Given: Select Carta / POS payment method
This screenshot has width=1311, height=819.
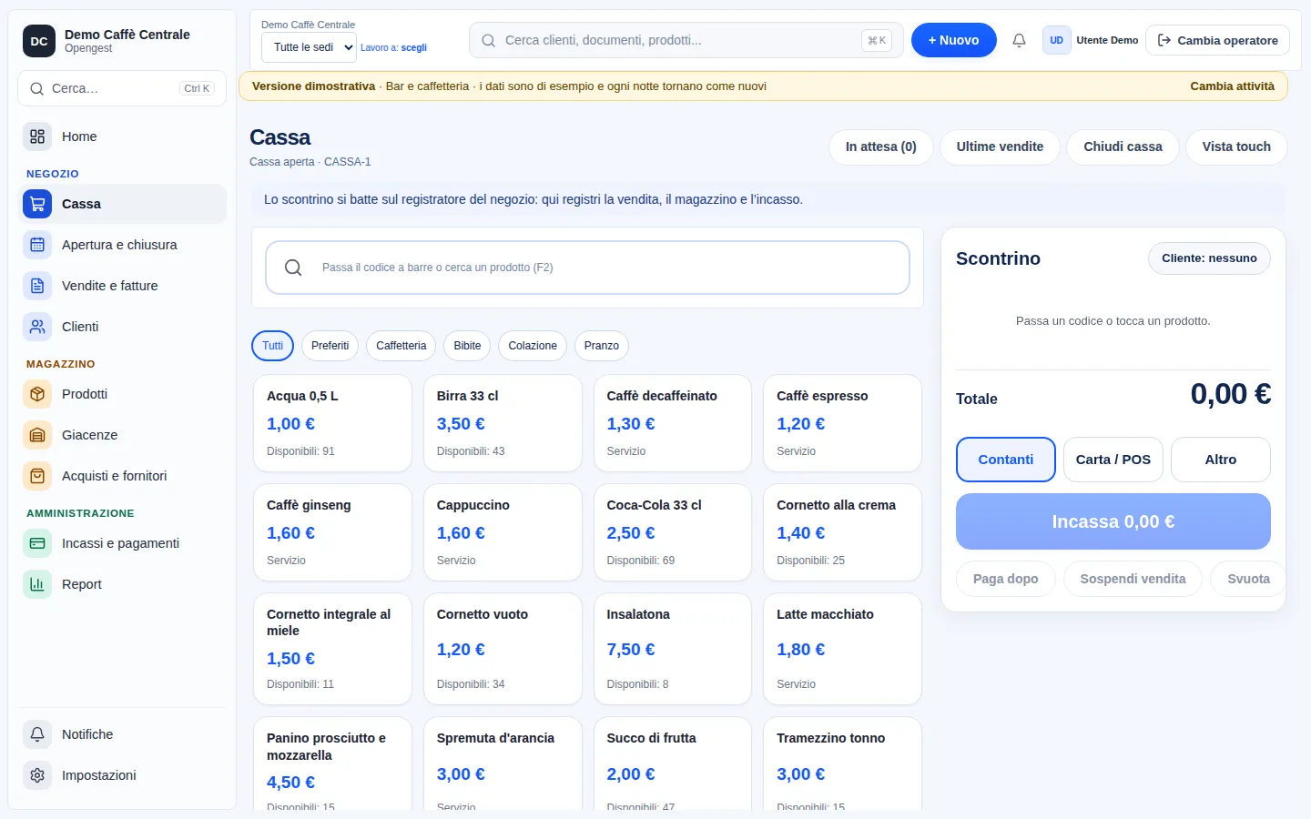Looking at the screenshot, I should coord(1113,460).
